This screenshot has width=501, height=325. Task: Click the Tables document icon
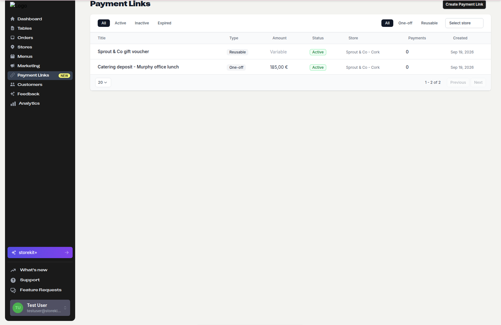coord(13,28)
